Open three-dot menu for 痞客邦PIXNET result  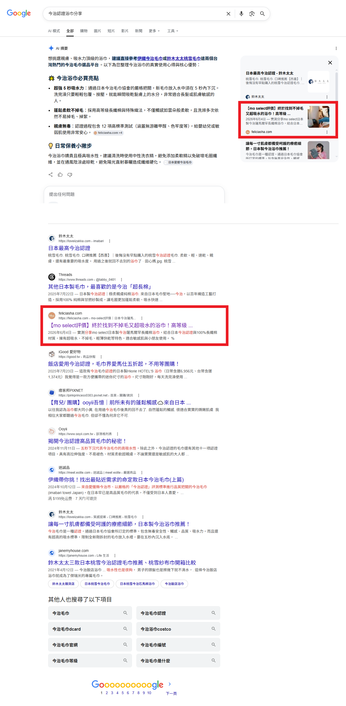click(x=139, y=395)
